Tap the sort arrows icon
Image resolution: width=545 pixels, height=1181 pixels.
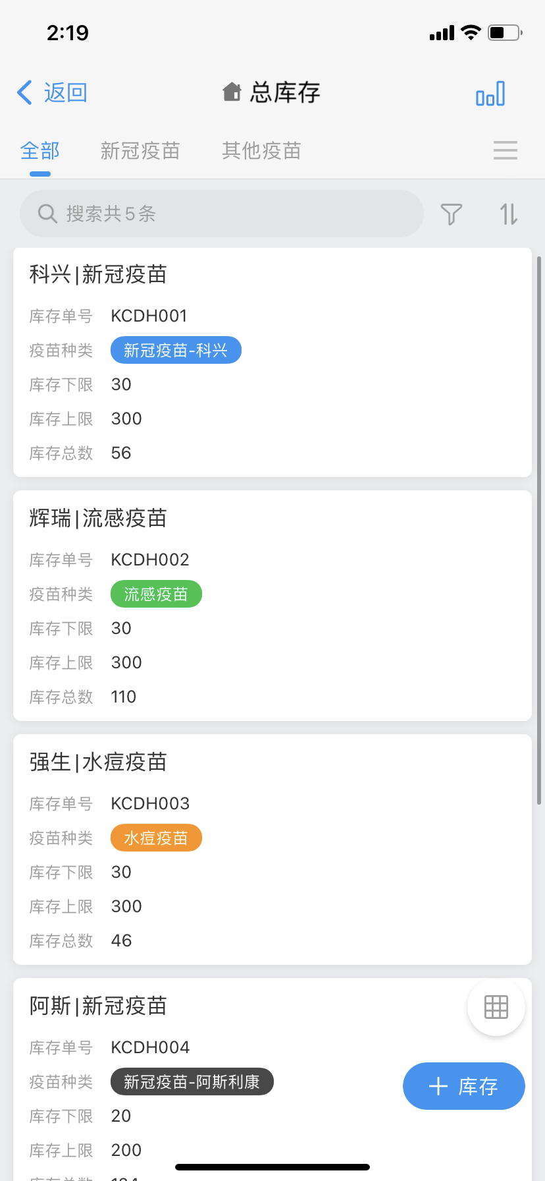[509, 214]
